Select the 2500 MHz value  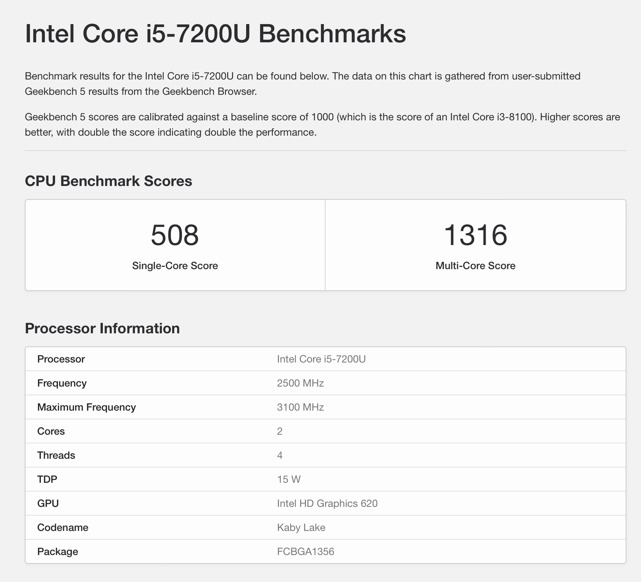(300, 383)
